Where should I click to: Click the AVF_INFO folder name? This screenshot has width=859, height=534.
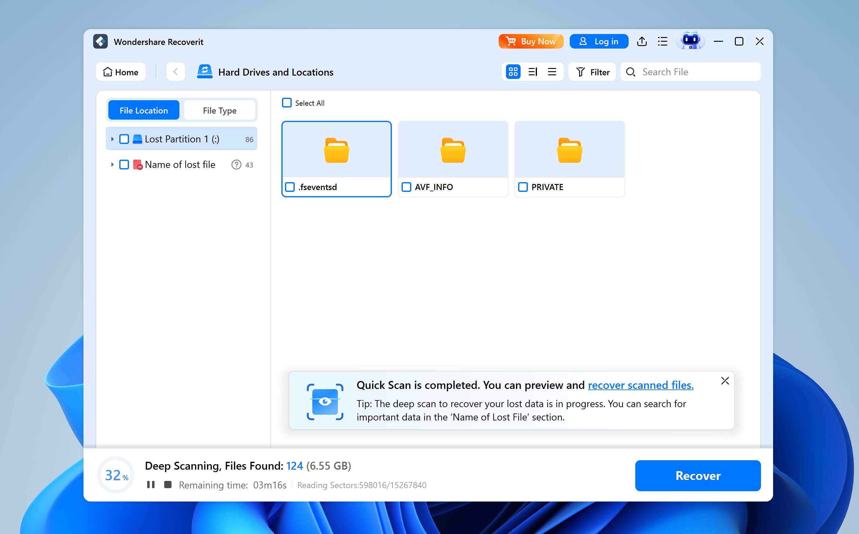[x=434, y=187]
